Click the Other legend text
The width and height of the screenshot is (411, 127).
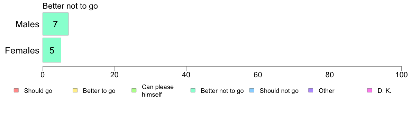(x=327, y=91)
